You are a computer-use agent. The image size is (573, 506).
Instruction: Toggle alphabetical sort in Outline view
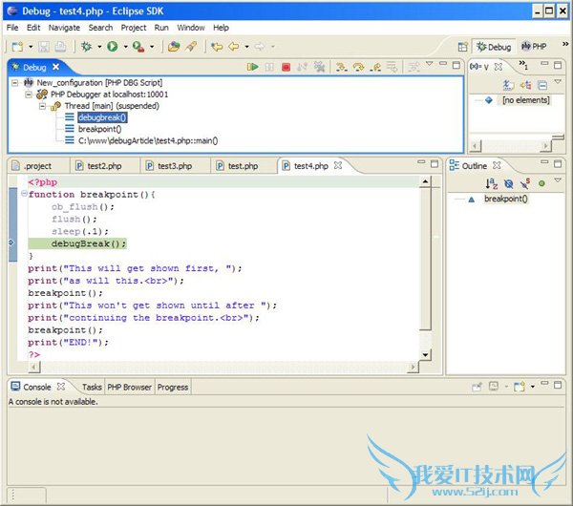(x=492, y=183)
